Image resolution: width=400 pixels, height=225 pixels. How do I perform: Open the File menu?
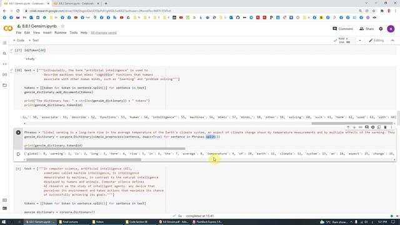(x=19, y=32)
